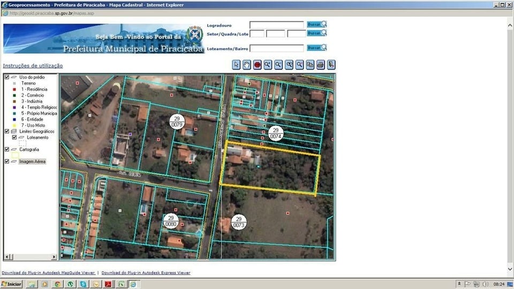
Task: Select the arrow pointer tool
Action: tap(236, 65)
